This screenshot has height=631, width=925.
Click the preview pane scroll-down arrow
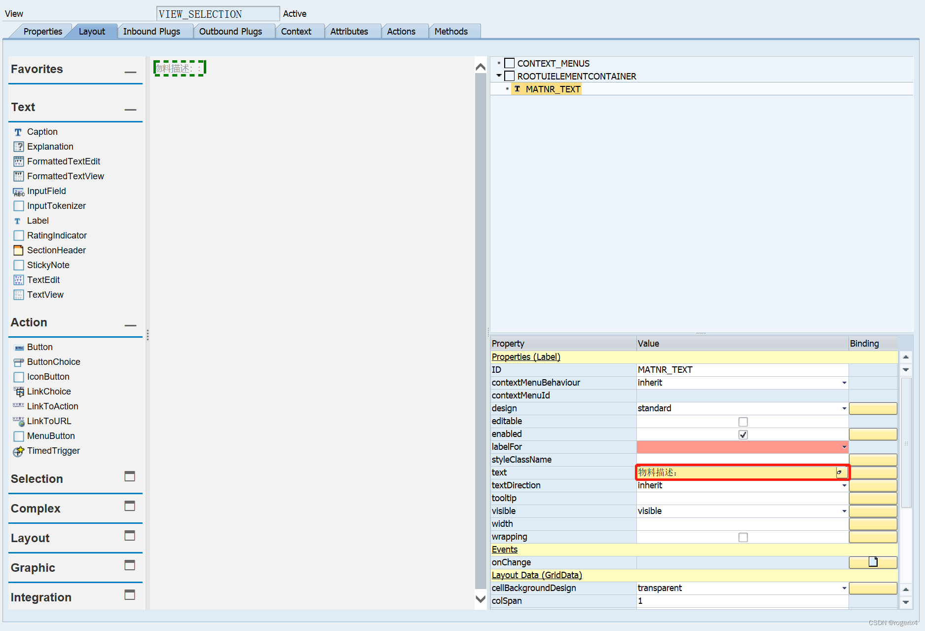[x=481, y=599]
